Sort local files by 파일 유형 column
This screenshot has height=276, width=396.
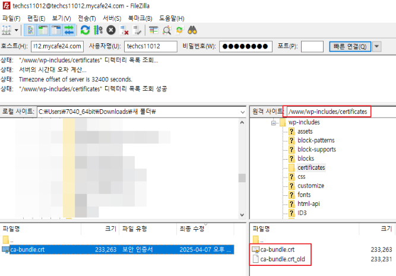[x=148, y=229]
